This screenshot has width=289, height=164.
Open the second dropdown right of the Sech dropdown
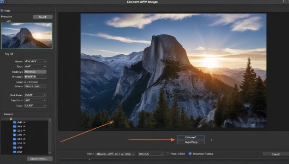pyautogui.click(x=151, y=154)
